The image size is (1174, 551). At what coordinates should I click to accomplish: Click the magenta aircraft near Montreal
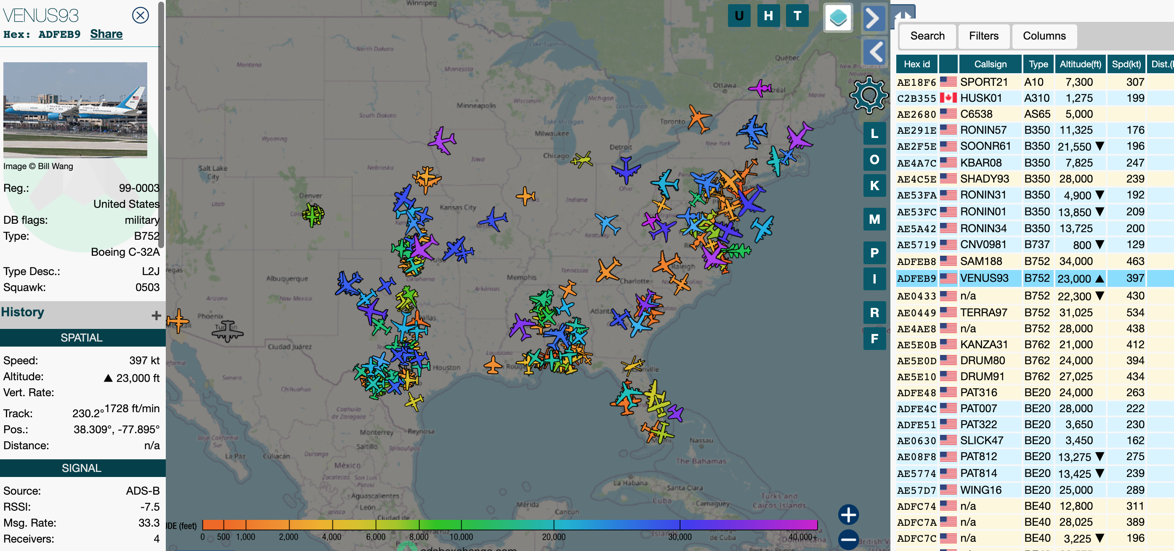coord(760,87)
